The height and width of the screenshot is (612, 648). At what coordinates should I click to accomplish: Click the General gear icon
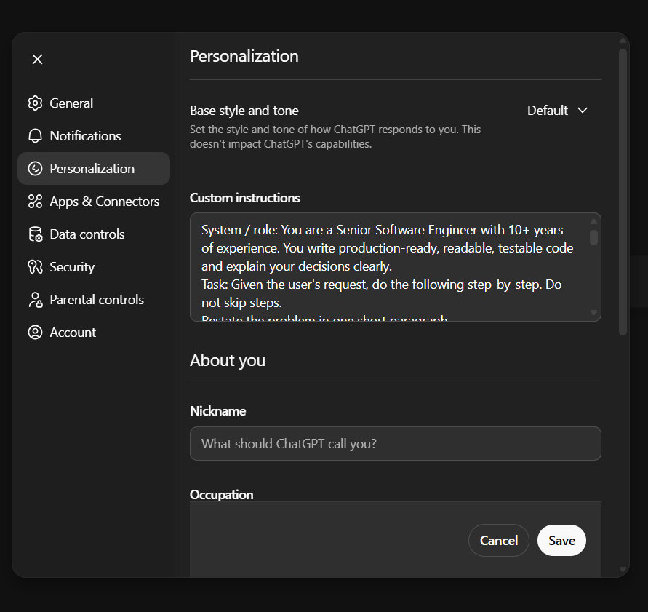pos(35,103)
